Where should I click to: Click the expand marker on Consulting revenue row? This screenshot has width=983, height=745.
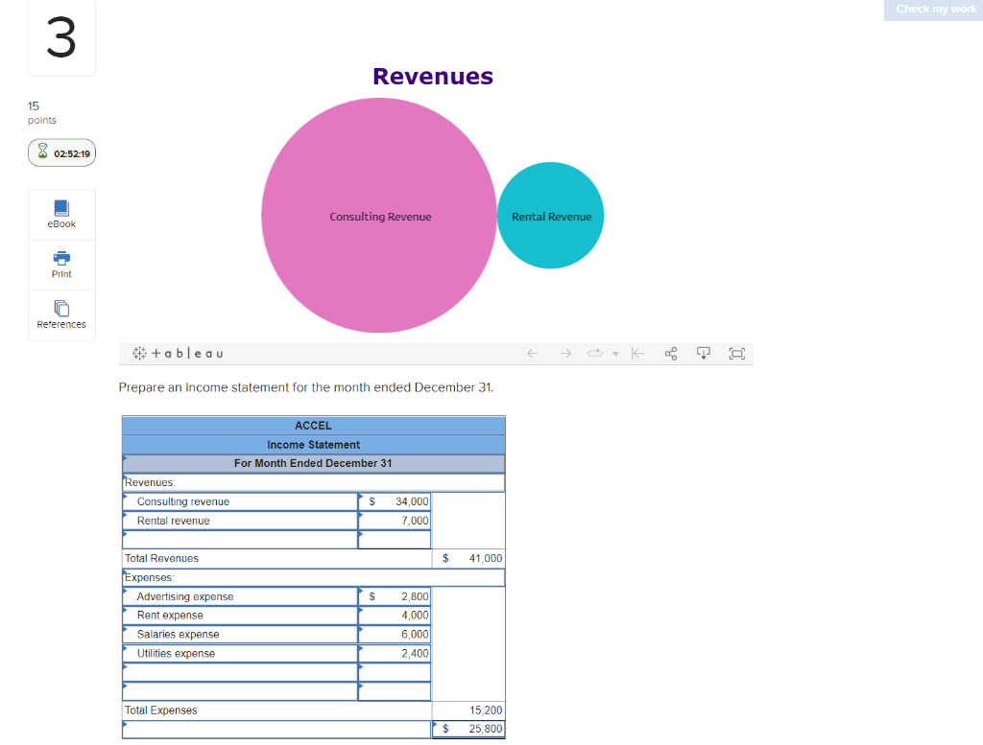[126, 497]
